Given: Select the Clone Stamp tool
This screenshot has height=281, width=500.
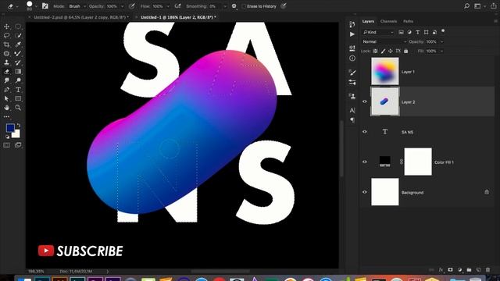Looking at the screenshot, I should point(6,62).
